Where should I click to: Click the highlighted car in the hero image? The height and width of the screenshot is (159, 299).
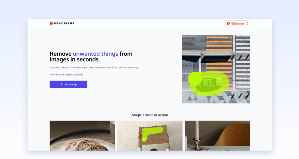[209, 84]
